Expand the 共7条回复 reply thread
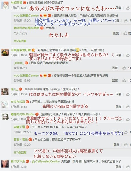Viewport: 131px width, 171px height. 20,152
